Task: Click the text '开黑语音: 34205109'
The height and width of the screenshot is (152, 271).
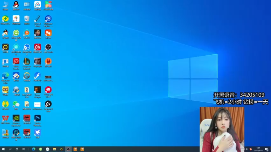Action: coord(239,95)
